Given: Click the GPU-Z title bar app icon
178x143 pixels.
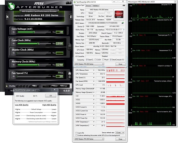Looking at the screenshot, I should 75,2.
